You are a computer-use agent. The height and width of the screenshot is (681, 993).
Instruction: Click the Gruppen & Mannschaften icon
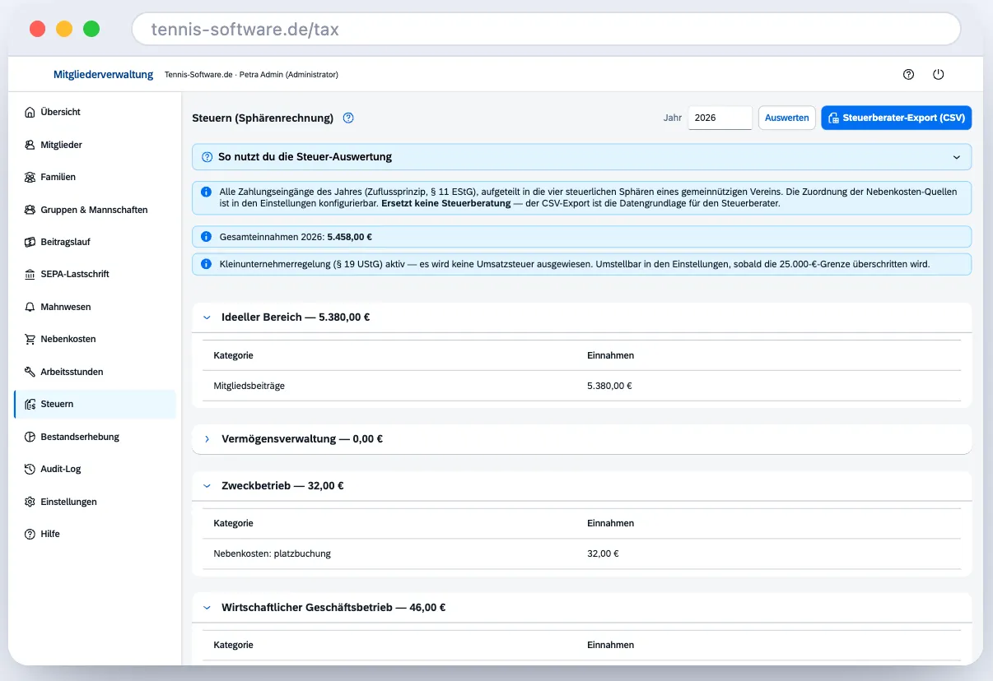30,210
